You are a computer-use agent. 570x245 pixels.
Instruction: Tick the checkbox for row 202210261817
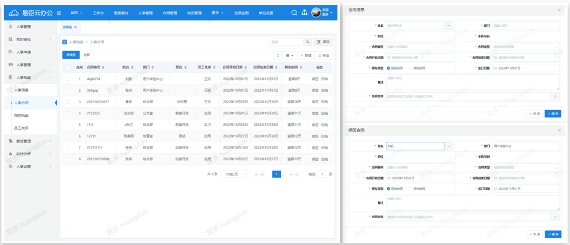[x=68, y=102]
